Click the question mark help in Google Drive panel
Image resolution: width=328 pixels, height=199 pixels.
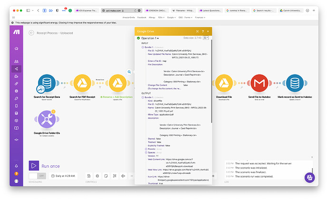[x=203, y=31]
